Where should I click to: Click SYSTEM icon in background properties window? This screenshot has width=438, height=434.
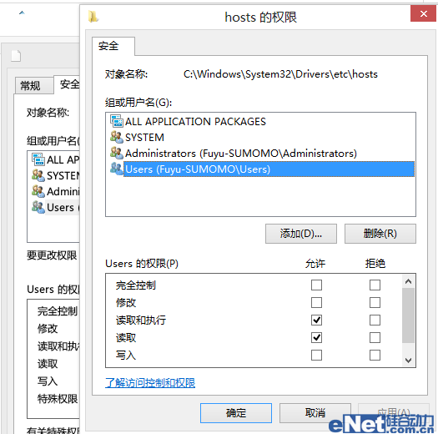point(38,175)
